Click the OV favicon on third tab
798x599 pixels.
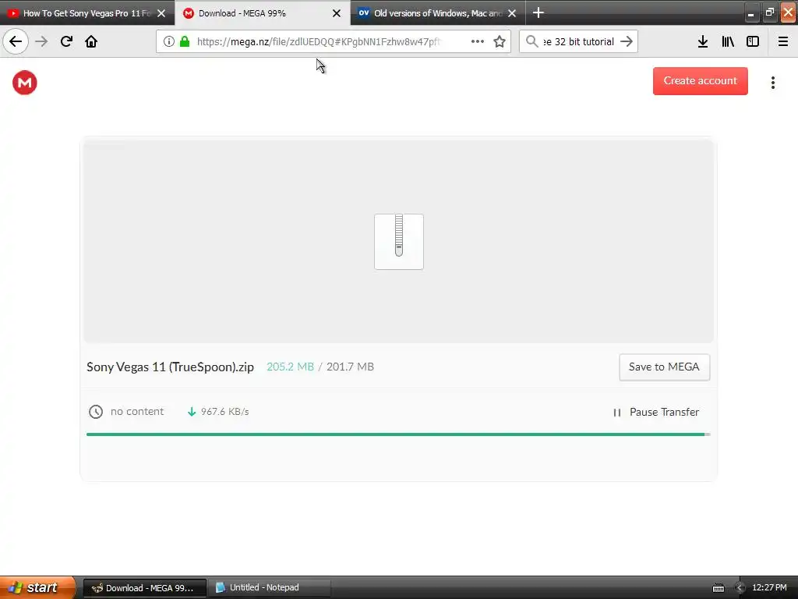coord(363,13)
